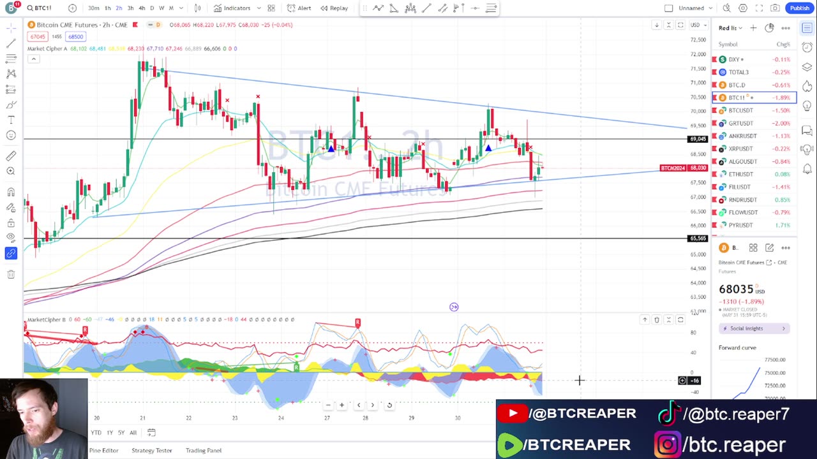This screenshot has width=817, height=459.
Task: Set chart range to All
Action: coord(133,433)
